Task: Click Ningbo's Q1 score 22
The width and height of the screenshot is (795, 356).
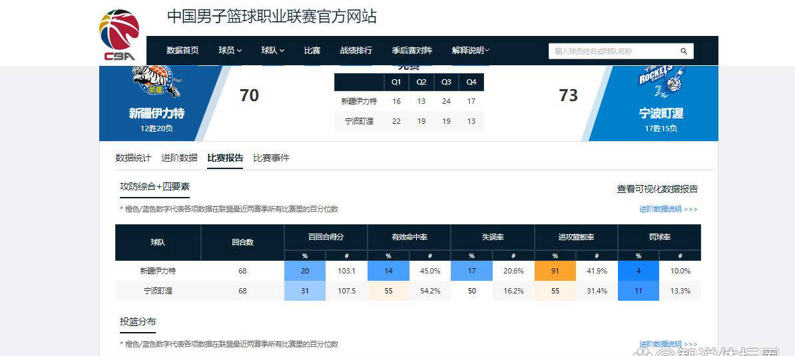Action: tap(396, 121)
